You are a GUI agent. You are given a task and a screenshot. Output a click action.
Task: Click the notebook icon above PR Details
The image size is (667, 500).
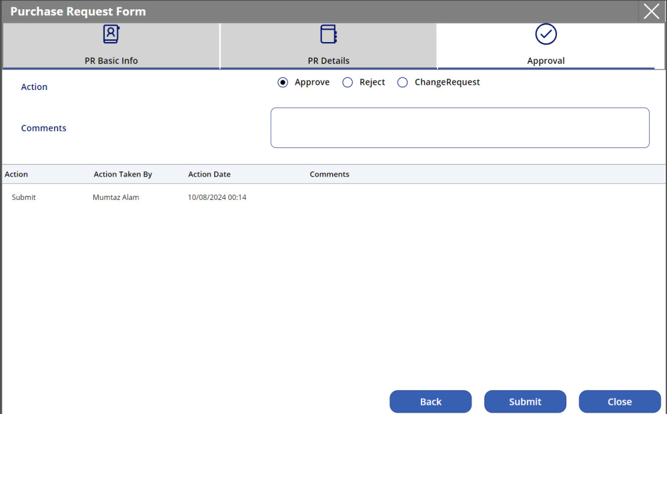tap(328, 34)
